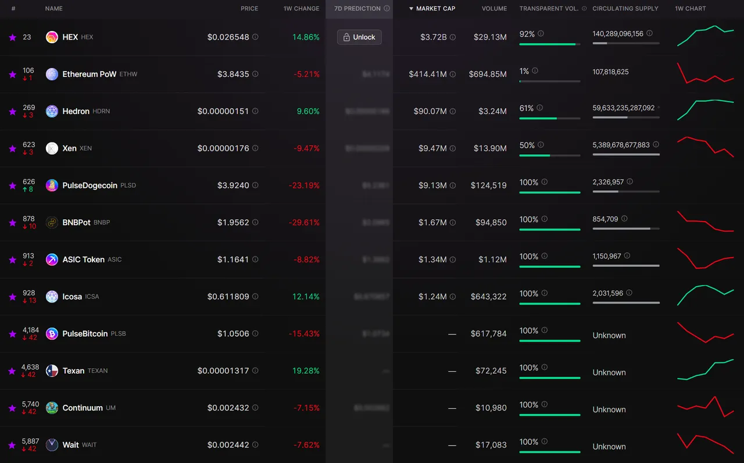Image resolution: width=744 pixels, height=463 pixels.
Task: Open the Wait coin logo
Action: [52, 445]
